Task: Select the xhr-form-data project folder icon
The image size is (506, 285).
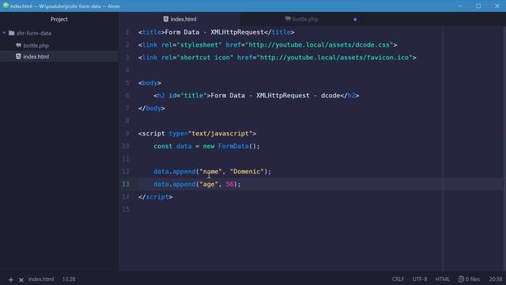Action: point(12,33)
